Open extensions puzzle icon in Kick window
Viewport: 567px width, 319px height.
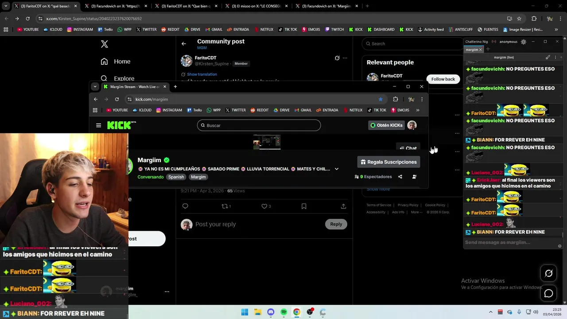[396, 99]
